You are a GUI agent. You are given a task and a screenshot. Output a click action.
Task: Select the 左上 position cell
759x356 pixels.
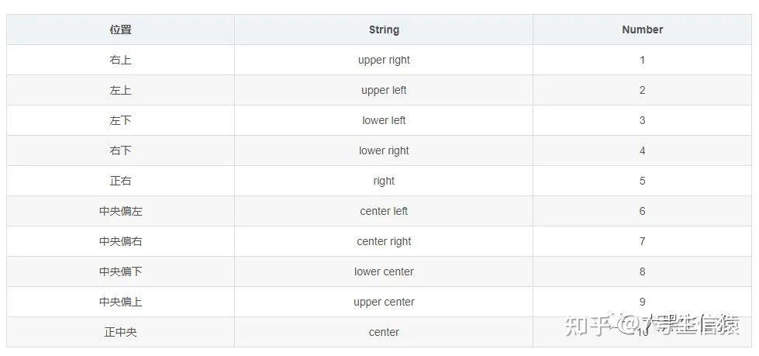coord(120,90)
